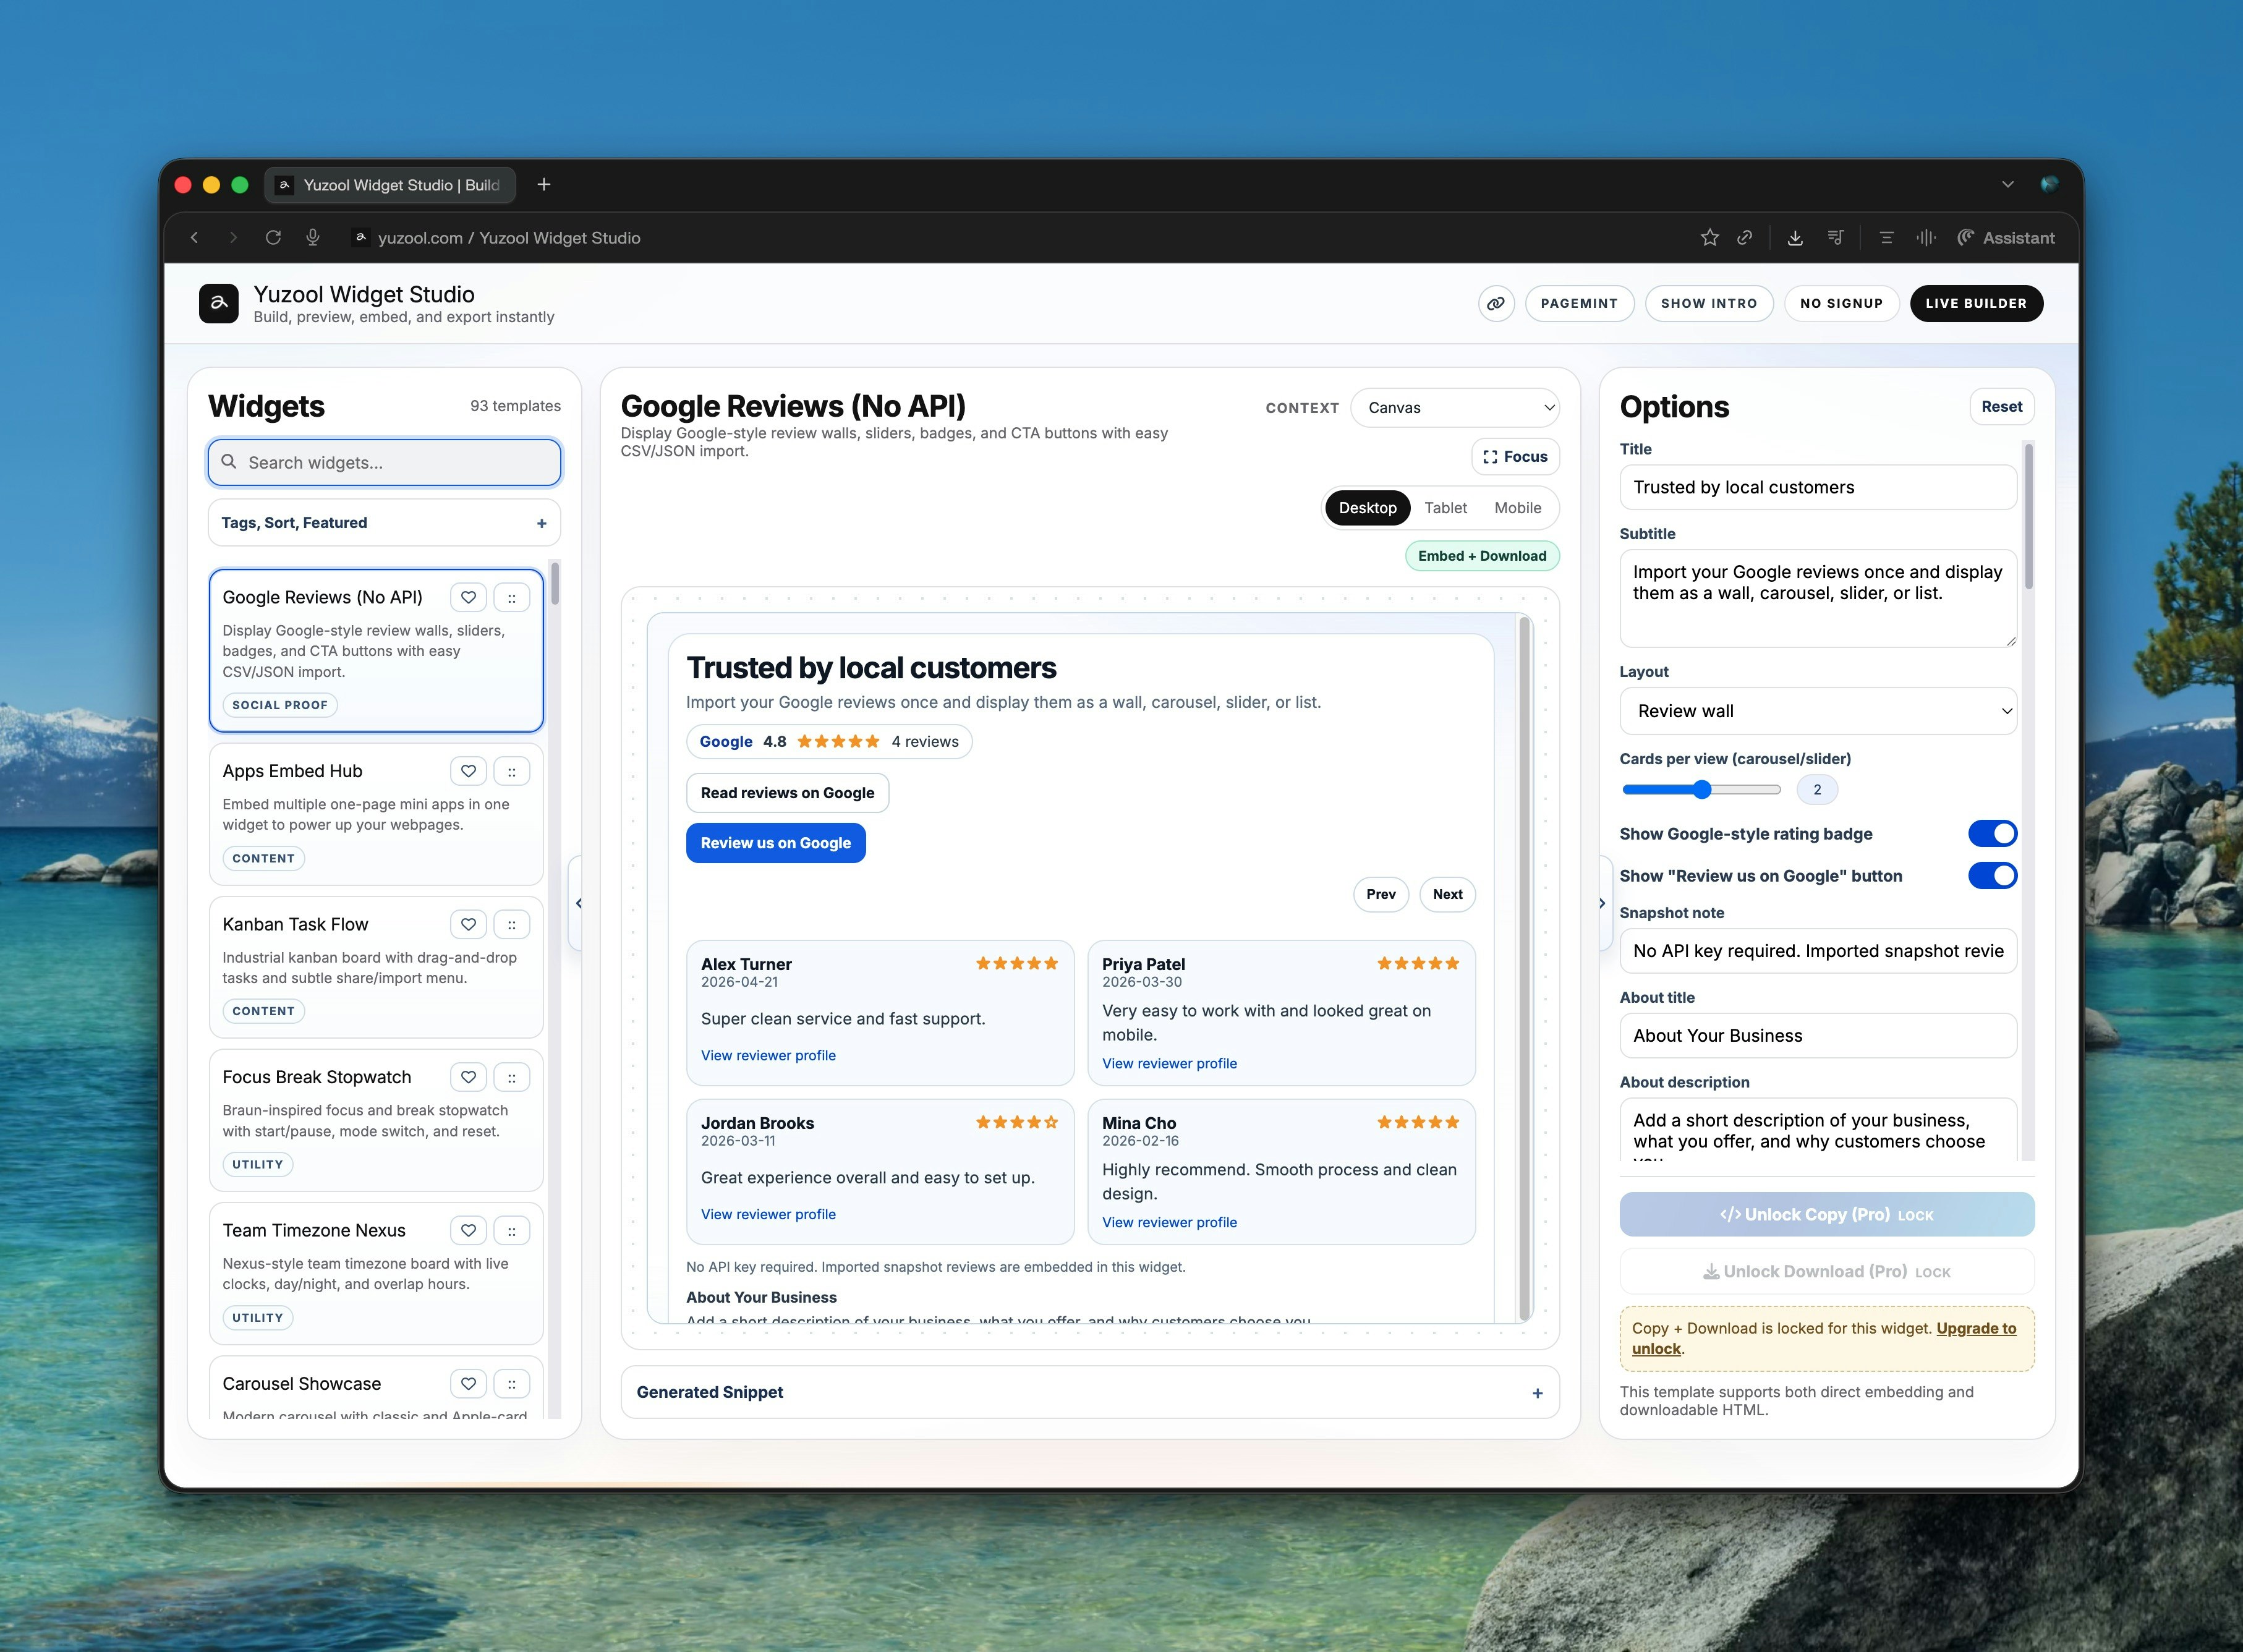Click drag-handle icon on Kanban Task Flow
2243x1652 pixels.
[x=512, y=925]
